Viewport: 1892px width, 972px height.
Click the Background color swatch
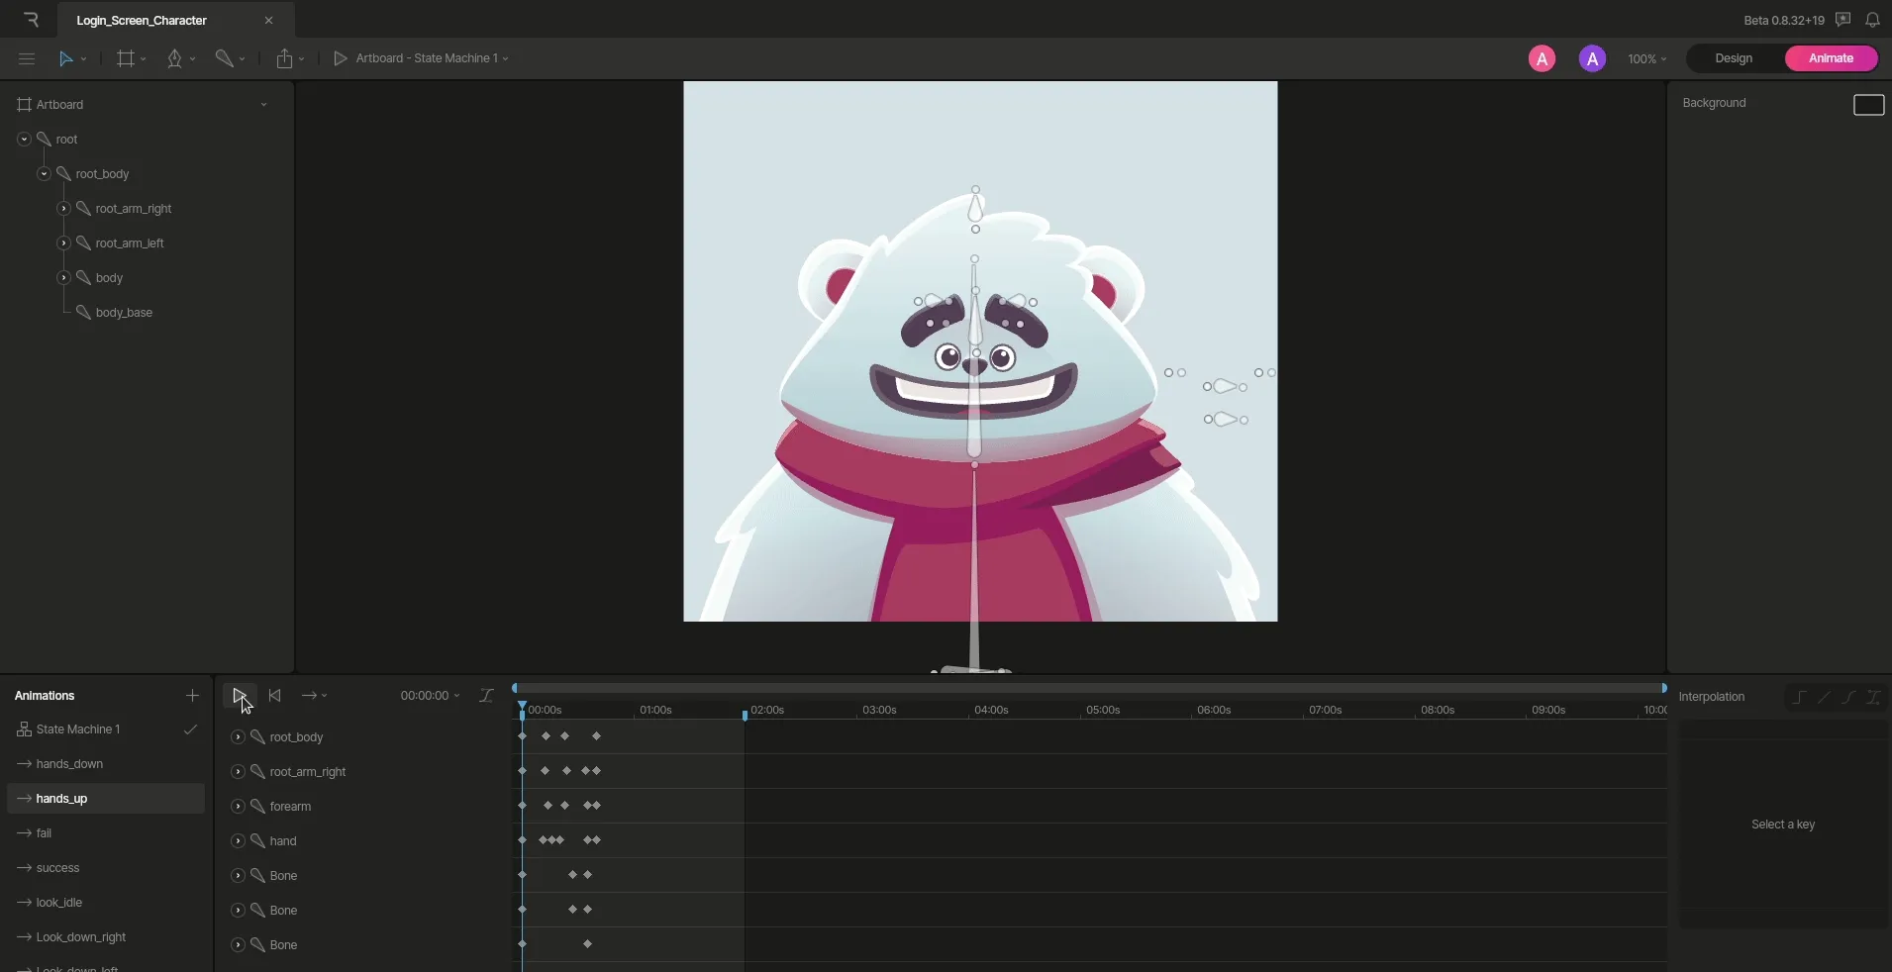click(1869, 104)
